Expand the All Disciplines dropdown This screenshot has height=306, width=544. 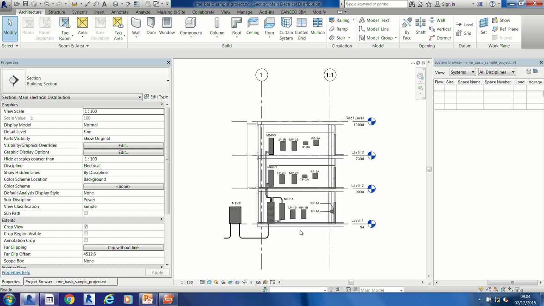point(497,72)
